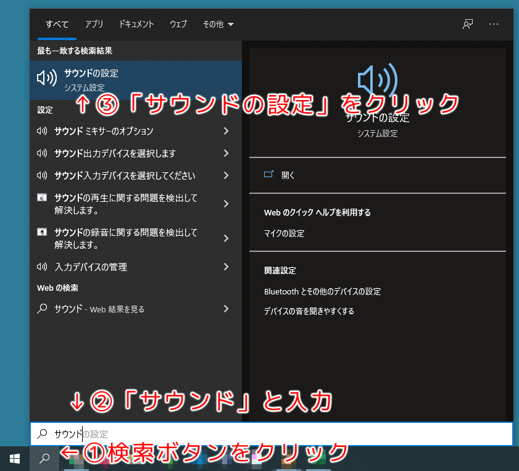Open マイクの設定 quick help link
This screenshot has width=519, height=471.
click(x=284, y=233)
